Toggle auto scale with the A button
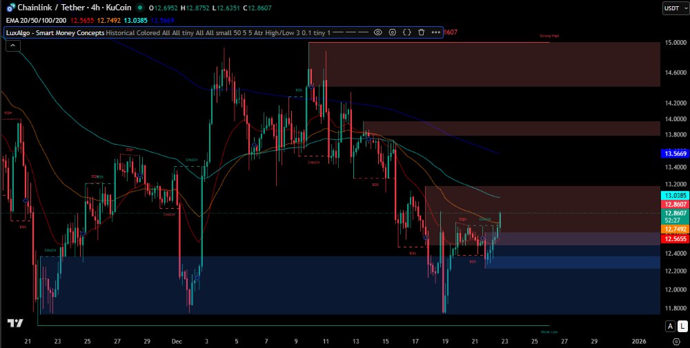 669,326
